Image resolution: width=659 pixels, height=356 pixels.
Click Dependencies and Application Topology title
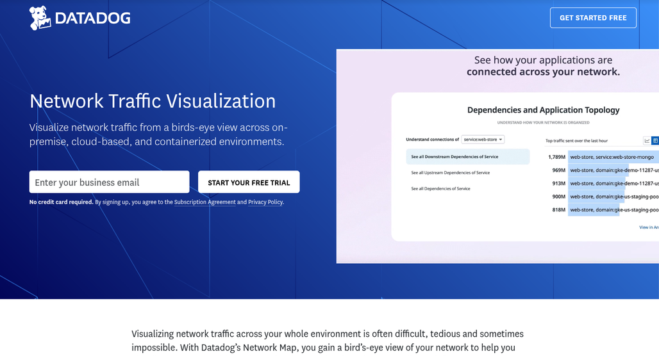(544, 110)
